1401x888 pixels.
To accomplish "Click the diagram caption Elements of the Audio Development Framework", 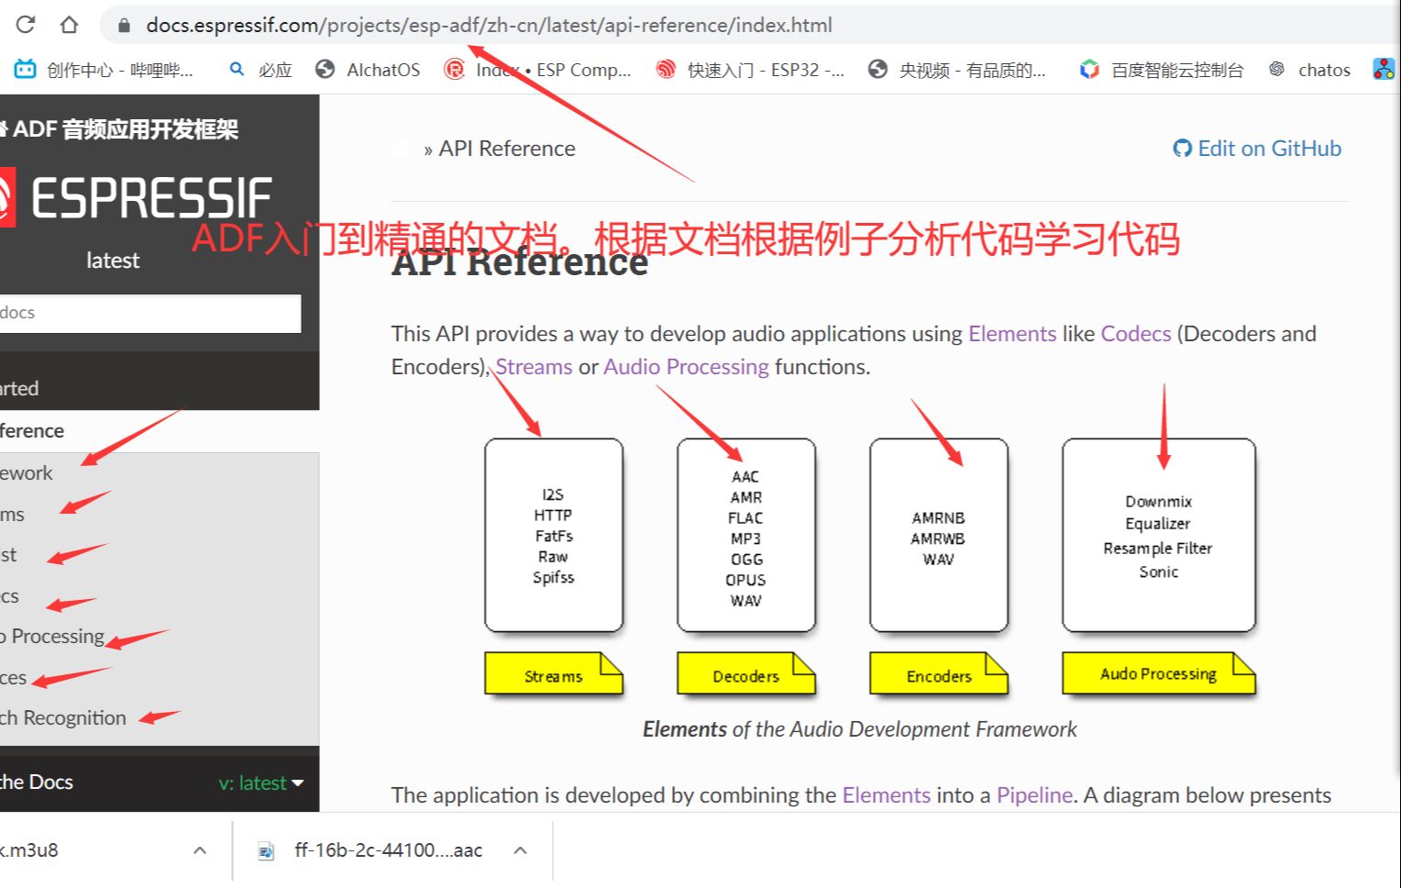I will tap(859, 729).
